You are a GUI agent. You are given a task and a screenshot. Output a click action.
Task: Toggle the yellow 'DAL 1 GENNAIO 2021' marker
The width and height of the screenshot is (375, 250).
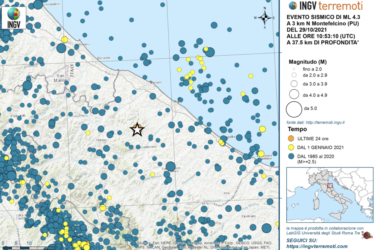(291, 147)
